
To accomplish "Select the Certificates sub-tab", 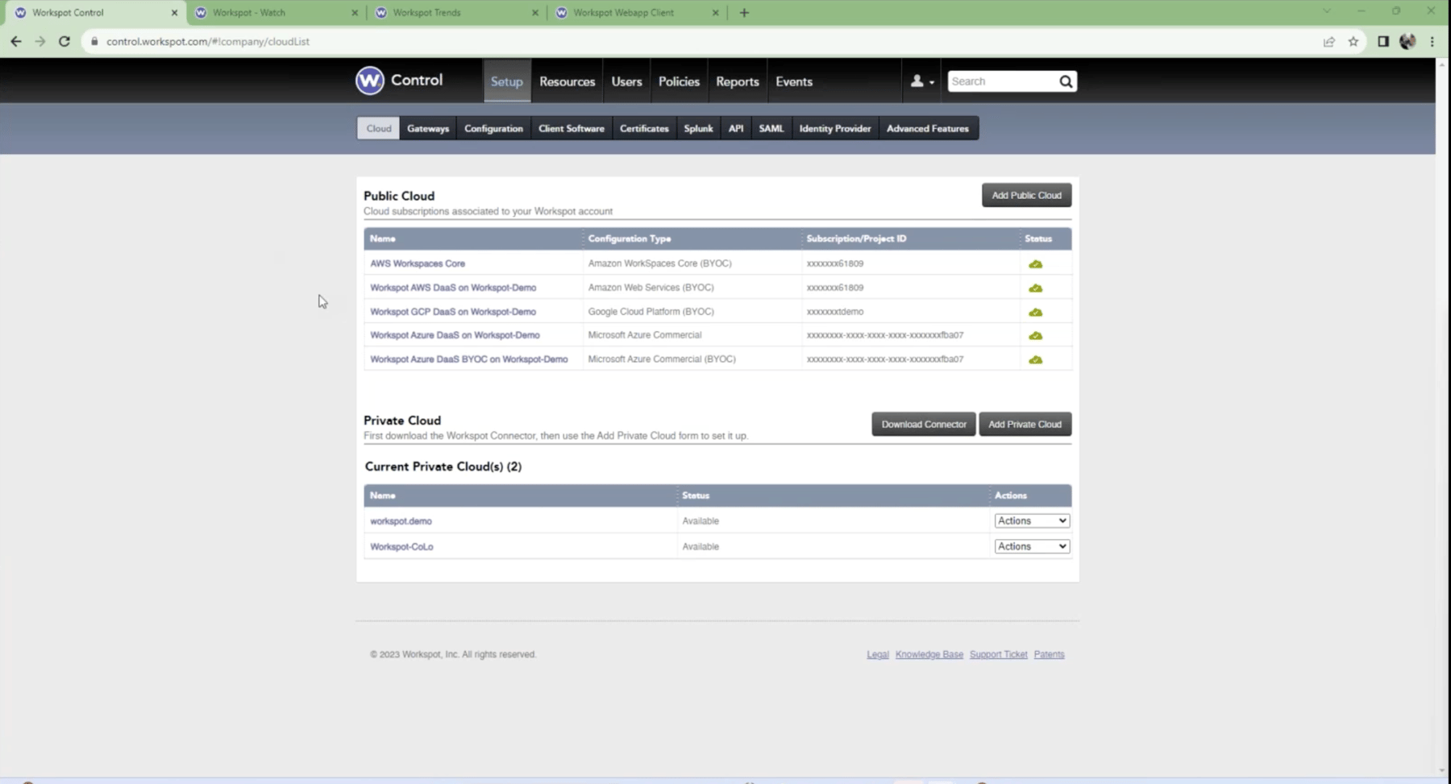I will click(644, 128).
